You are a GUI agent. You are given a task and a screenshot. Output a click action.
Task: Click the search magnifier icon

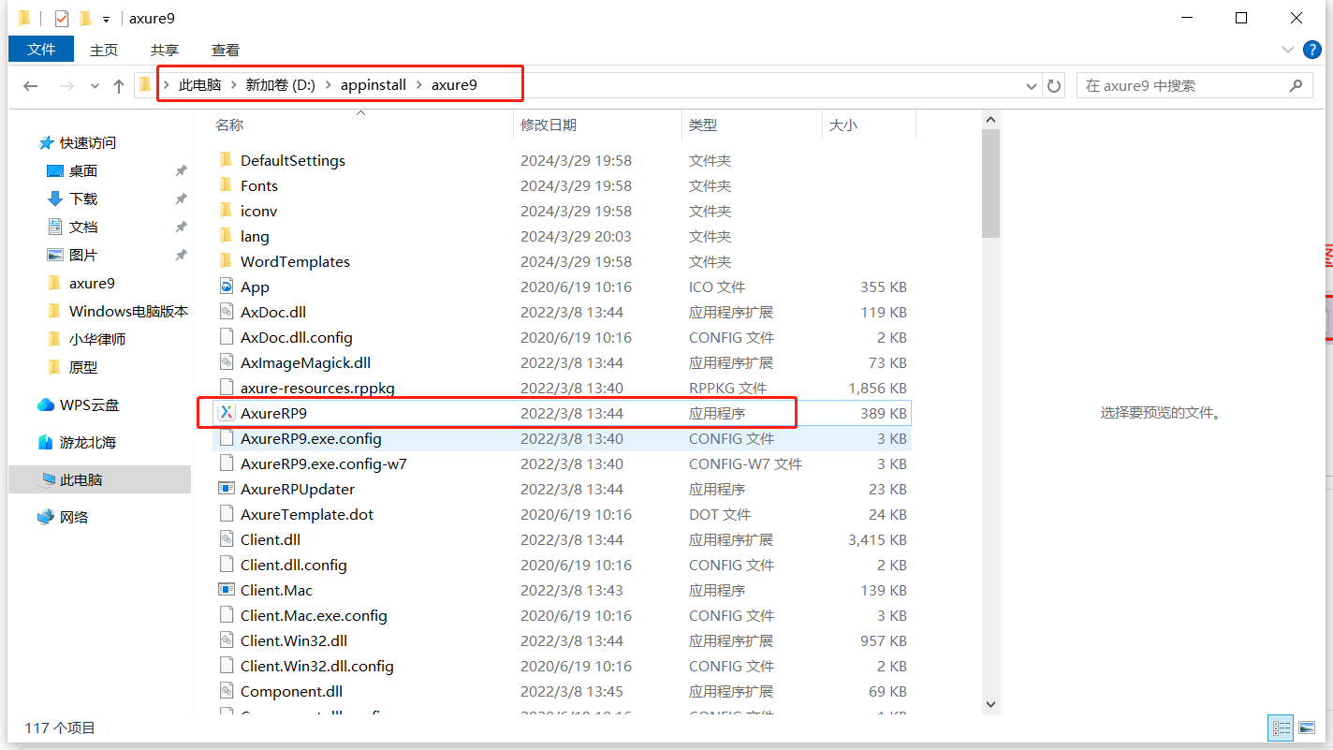pyautogui.click(x=1296, y=85)
